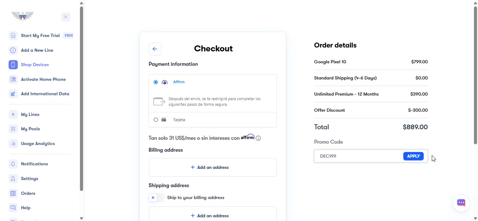The height and width of the screenshot is (221, 478).
Task: Toggle Ship to your billing address
Action: coord(156,197)
